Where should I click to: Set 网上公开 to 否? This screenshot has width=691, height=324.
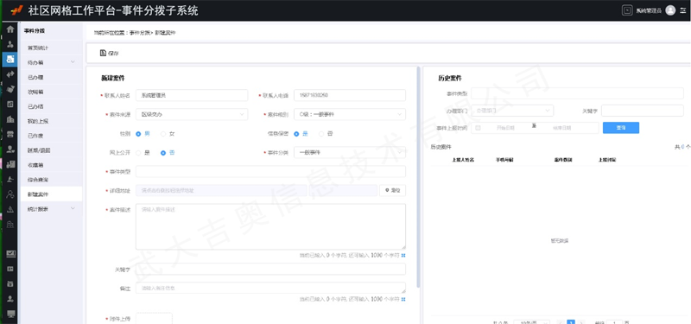pyautogui.click(x=163, y=153)
